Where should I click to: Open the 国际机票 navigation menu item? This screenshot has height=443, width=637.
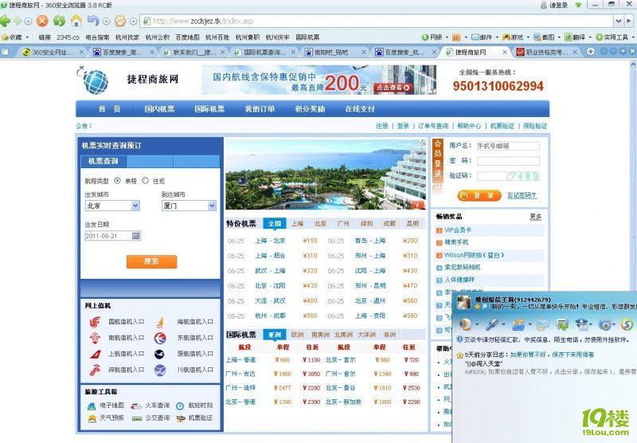tap(209, 109)
